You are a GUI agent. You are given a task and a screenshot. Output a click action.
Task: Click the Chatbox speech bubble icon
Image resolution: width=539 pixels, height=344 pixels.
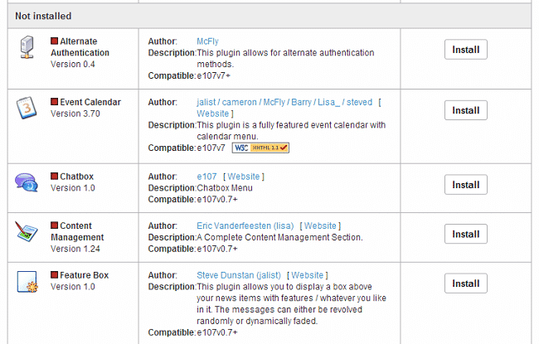(27, 183)
